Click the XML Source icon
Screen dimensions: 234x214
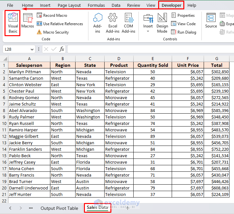point(211,21)
